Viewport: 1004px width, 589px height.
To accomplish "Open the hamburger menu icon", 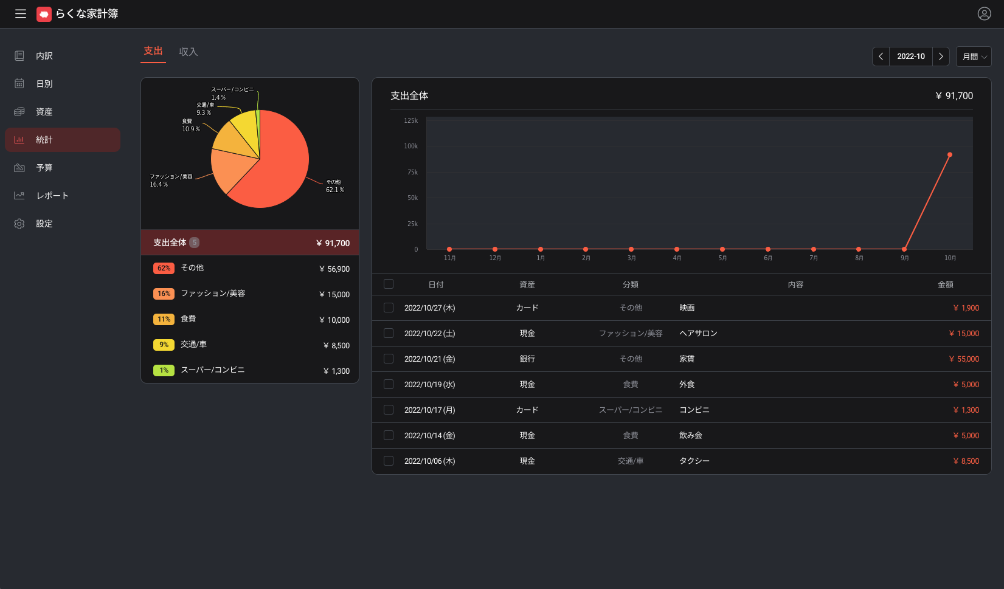I will (x=21, y=14).
